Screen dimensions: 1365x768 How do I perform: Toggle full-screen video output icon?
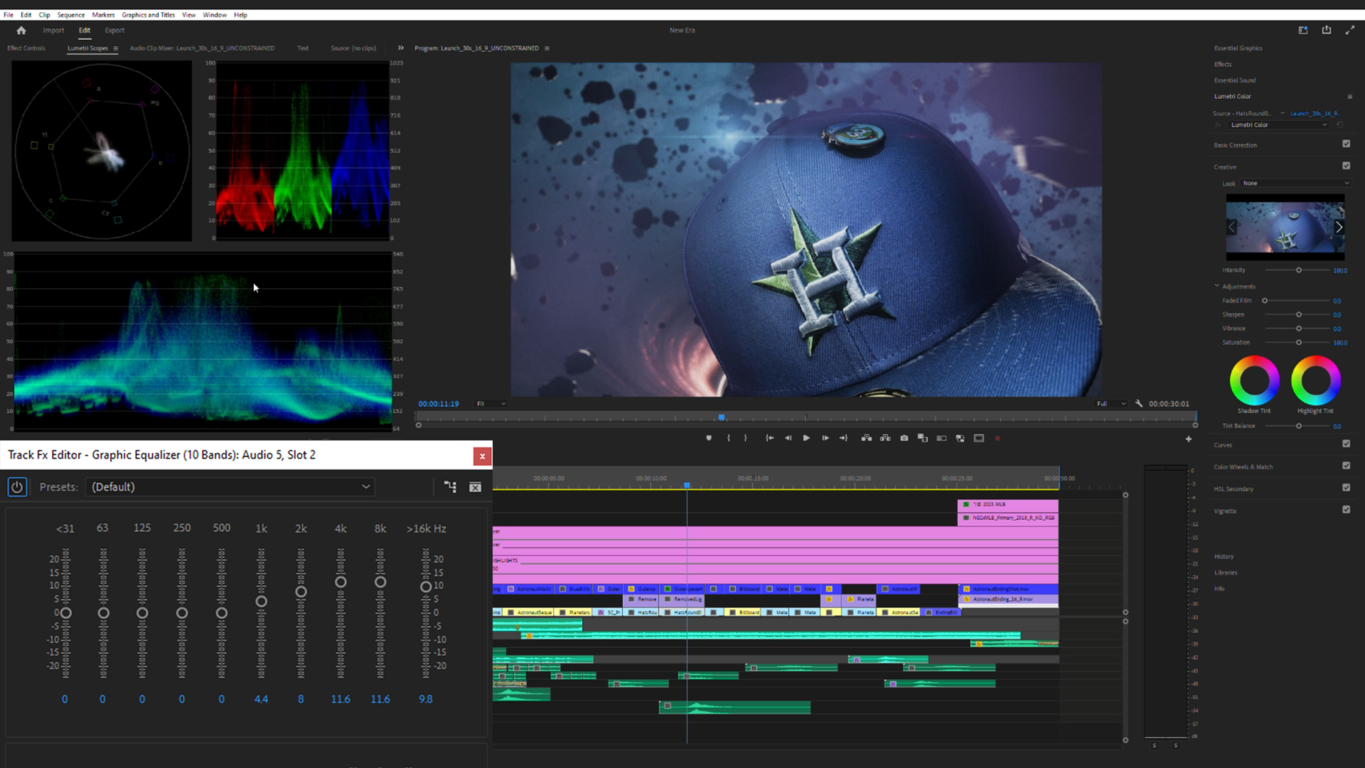point(1350,30)
